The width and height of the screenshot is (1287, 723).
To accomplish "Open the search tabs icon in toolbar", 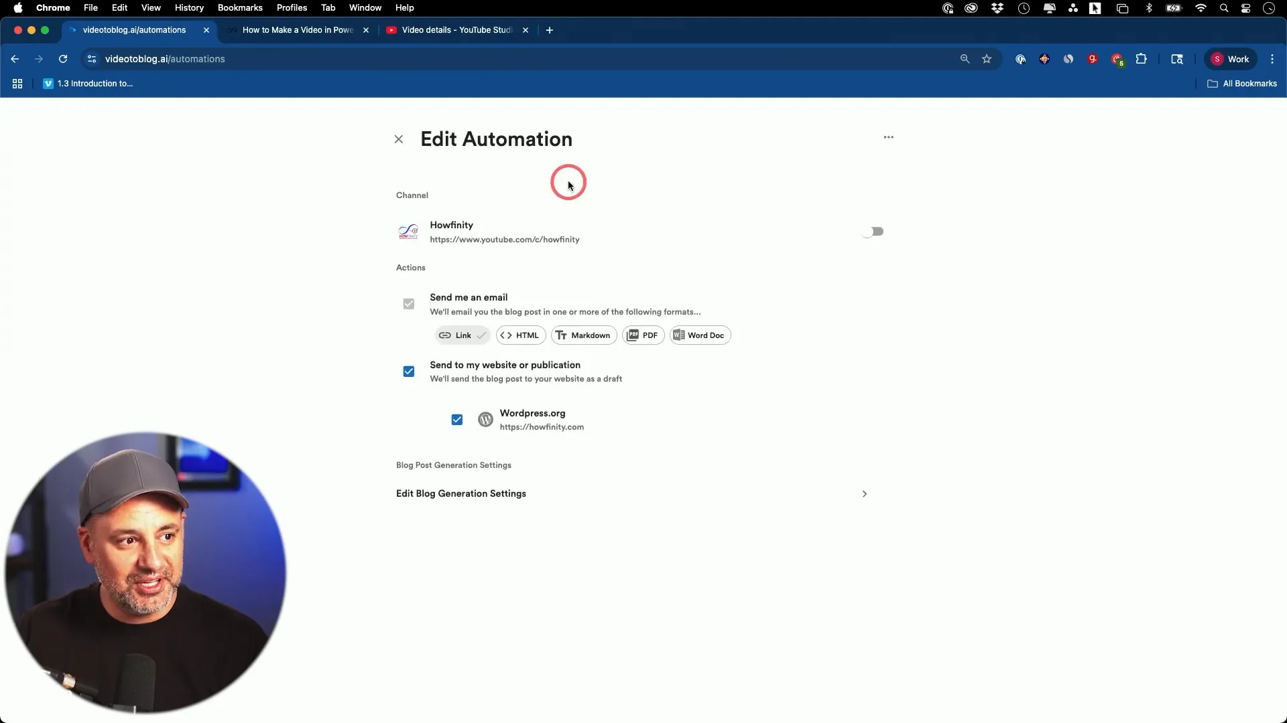I will coord(1177,59).
